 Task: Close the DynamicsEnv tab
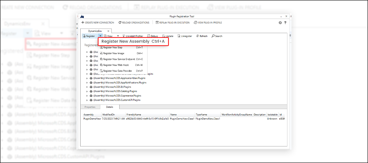108,31
